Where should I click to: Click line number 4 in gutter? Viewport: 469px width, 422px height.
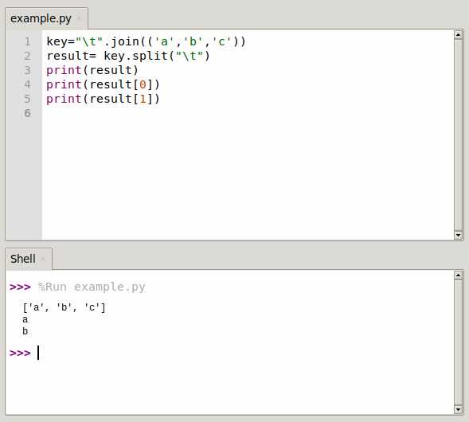click(x=28, y=84)
